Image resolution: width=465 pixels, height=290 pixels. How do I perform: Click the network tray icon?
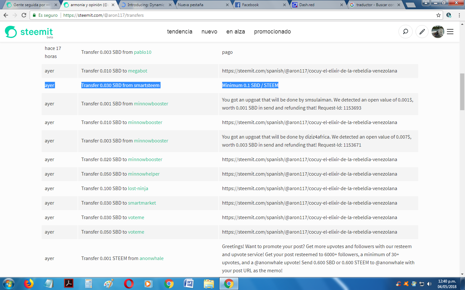point(421,284)
